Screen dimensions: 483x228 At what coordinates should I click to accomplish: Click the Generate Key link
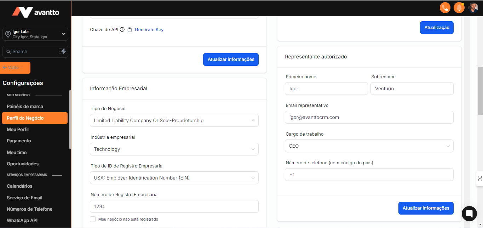point(149,30)
